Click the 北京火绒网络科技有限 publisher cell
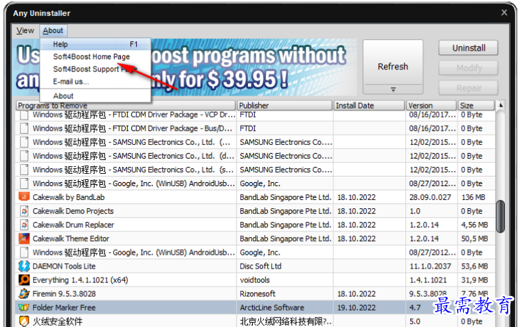518x327 pixels. pyautogui.click(x=286, y=322)
